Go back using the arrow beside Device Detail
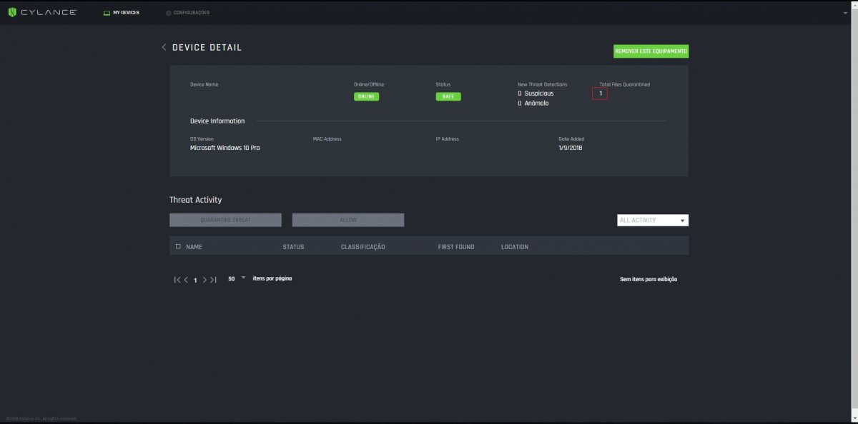The image size is (858, 424). click(164, 48)
